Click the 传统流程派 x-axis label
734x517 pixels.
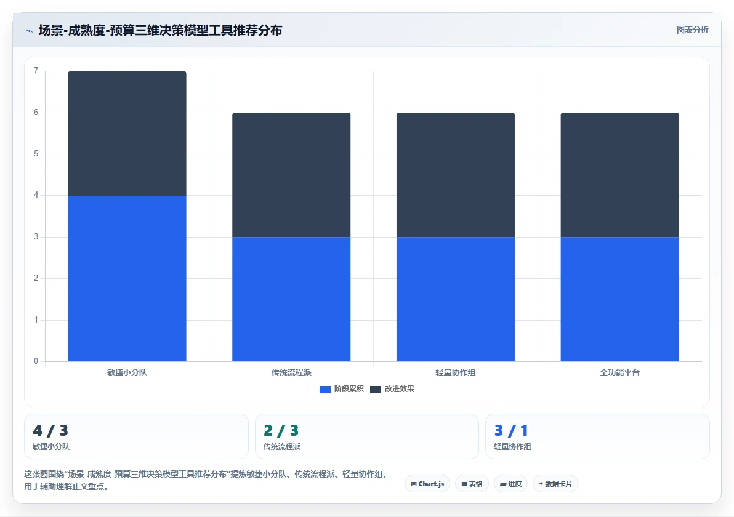[291, 372]
